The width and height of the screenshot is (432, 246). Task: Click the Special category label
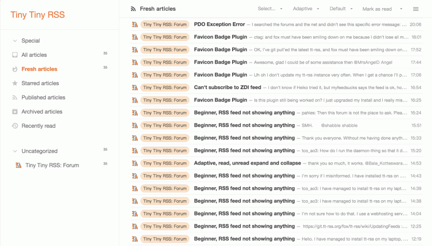31,40
